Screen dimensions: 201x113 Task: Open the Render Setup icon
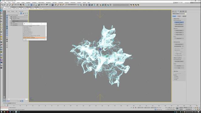pos(100,5)
